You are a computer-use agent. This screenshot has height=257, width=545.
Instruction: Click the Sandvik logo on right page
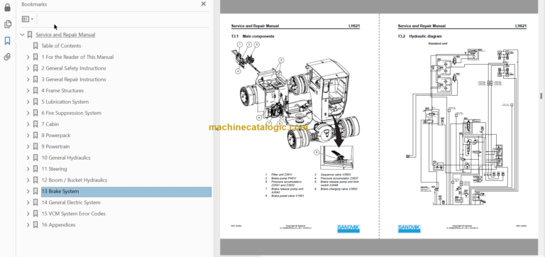tap(409, 229)
